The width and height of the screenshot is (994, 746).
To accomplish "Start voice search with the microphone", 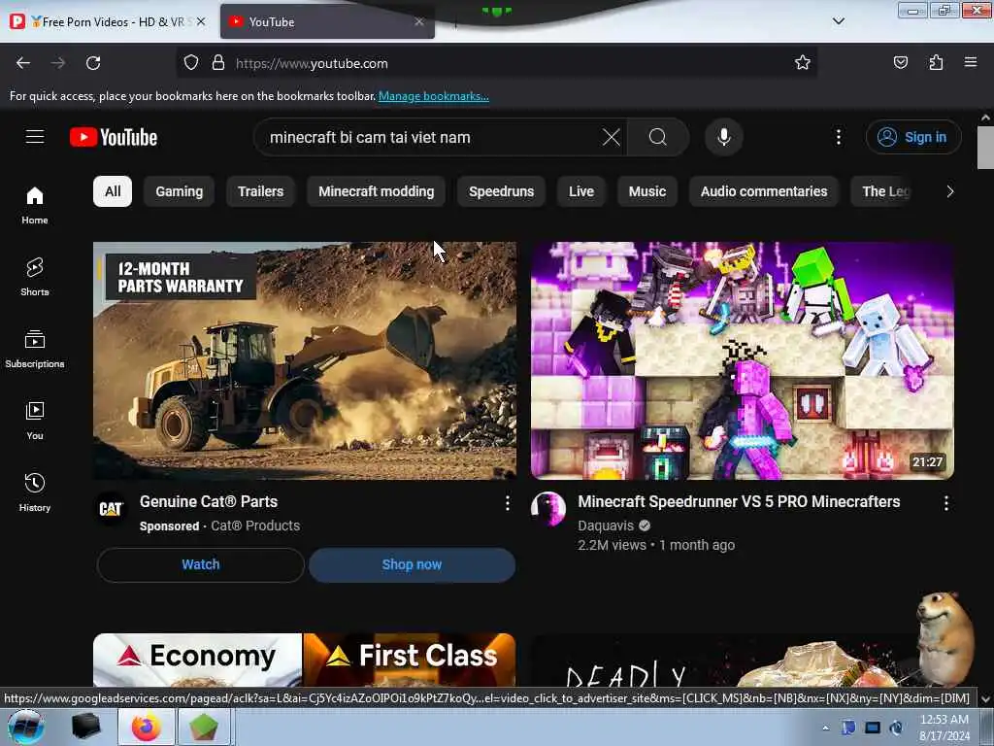I will pos(724,137).
